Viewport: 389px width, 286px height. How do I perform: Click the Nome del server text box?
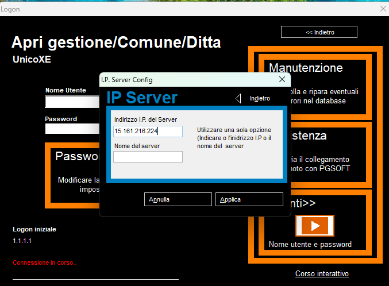coord(148,157)
